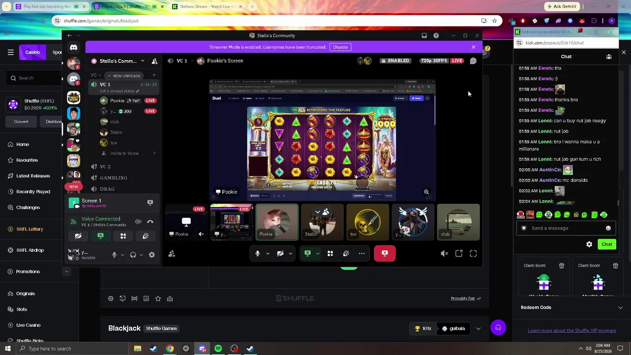Stop streaming Screen 1 in voice panel

click(150, 202)
